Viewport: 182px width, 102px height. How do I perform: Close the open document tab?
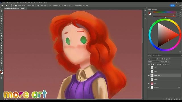(26, 8)
